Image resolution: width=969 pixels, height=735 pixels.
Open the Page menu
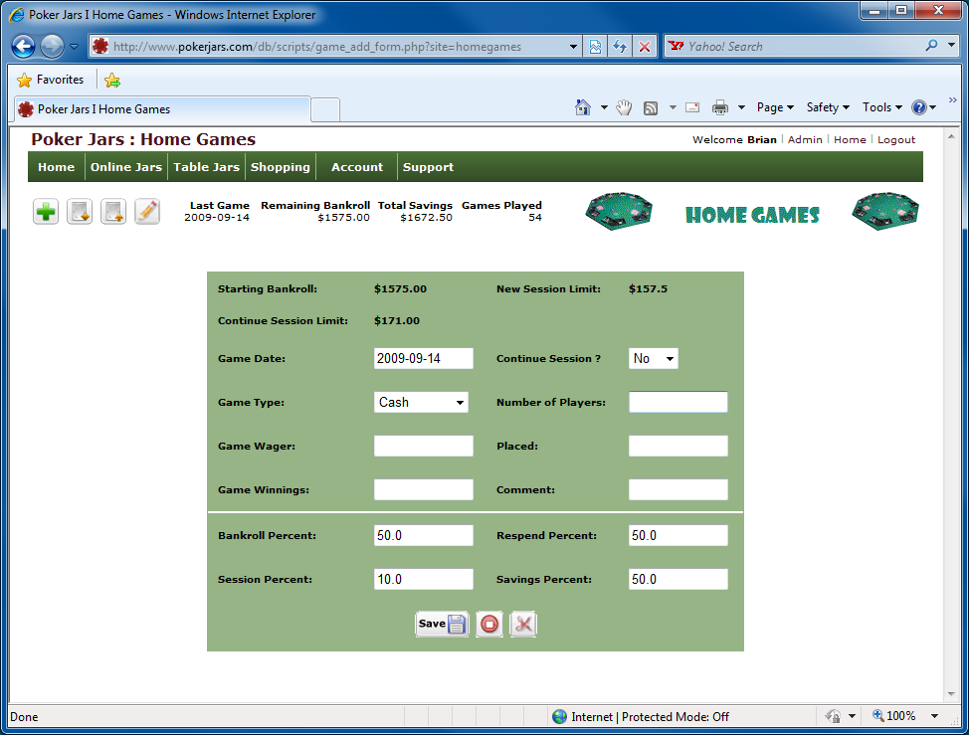tap(776, 107)
